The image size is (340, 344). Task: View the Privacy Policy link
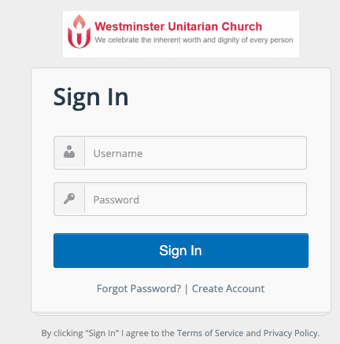click(290, 333)
